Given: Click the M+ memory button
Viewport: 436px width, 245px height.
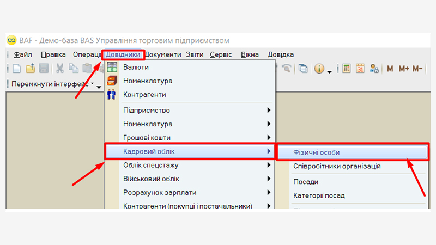Looking at the screenshot, I should tap(404, 69).
